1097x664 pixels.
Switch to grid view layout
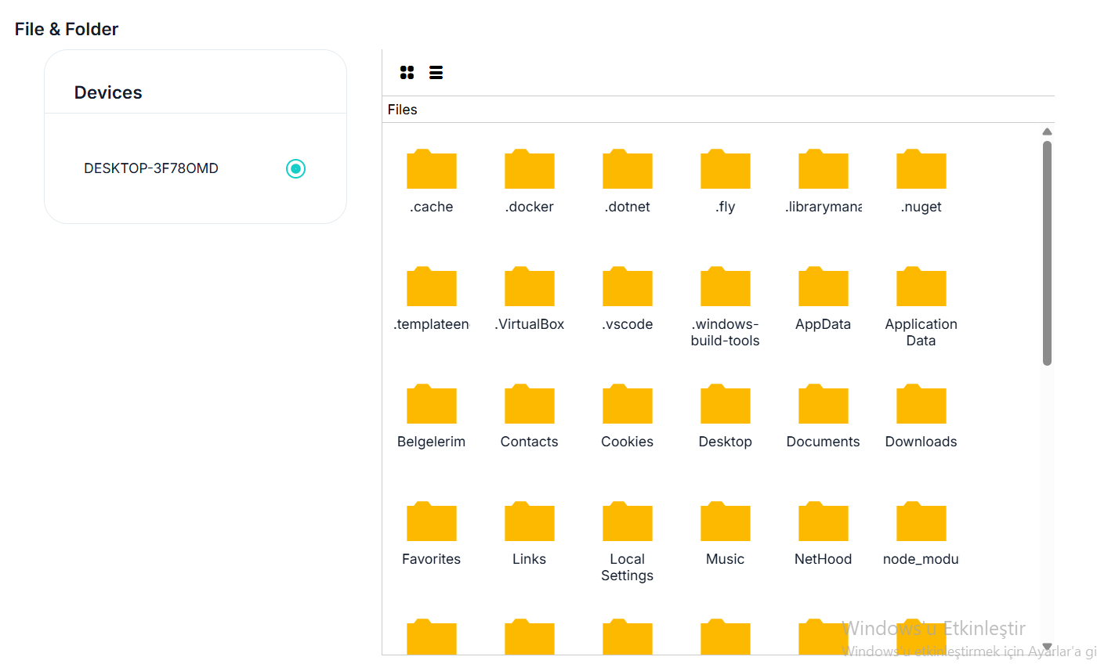pyautogui.click(x=407, y=72)
